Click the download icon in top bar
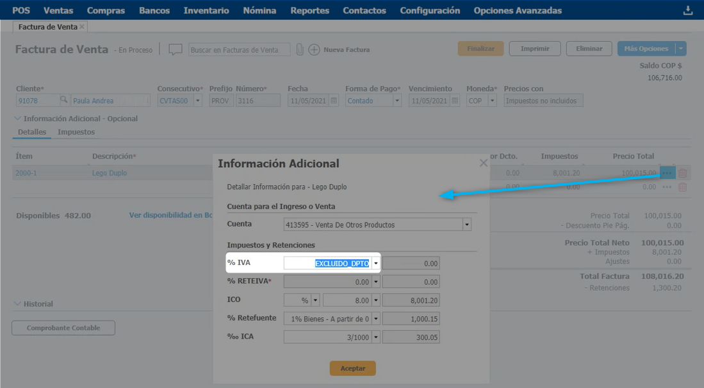 pos(688,10)
